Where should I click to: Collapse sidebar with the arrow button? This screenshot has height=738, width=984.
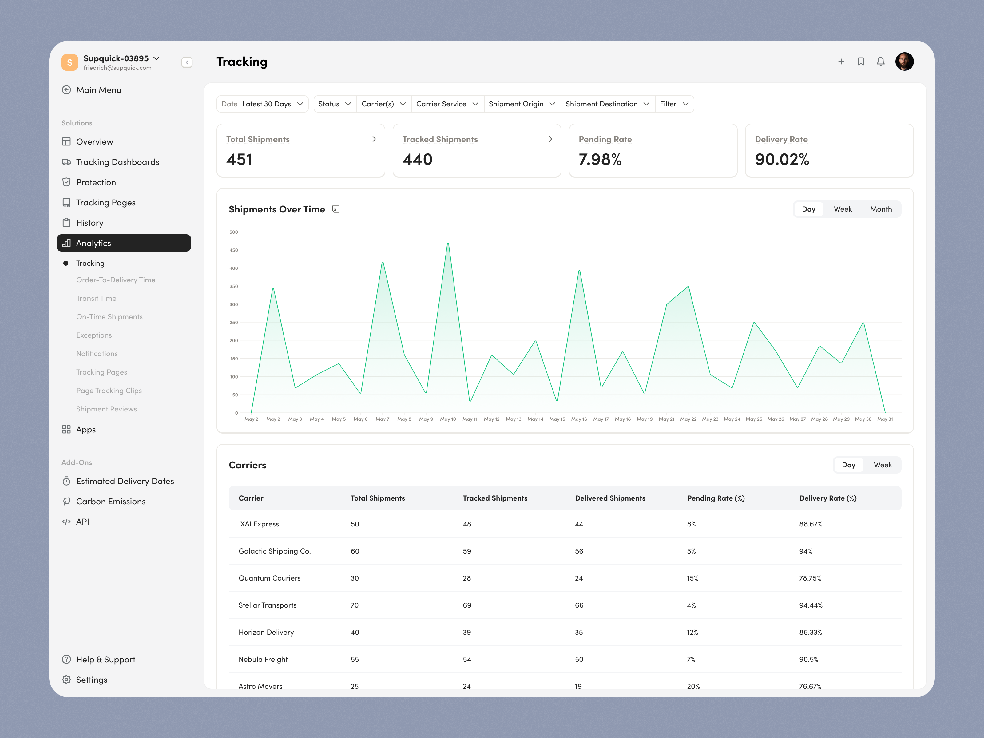click(187, 62)
